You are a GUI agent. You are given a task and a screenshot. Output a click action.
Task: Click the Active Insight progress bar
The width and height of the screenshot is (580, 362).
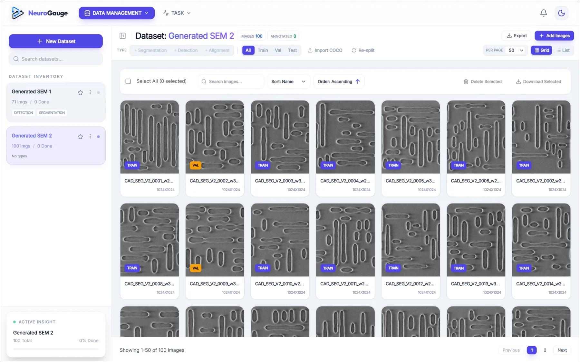(x=56, y=349)
